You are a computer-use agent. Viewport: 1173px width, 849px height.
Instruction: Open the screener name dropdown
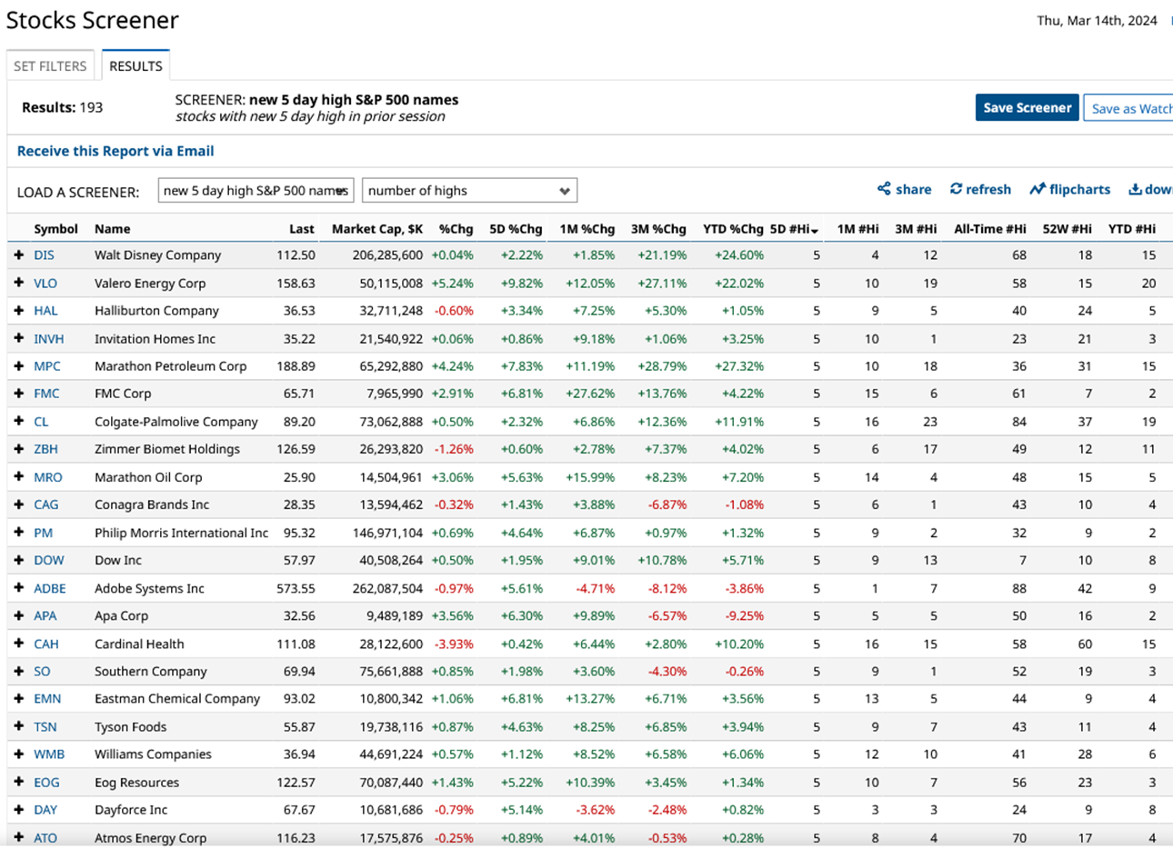[x=256, y=191]
